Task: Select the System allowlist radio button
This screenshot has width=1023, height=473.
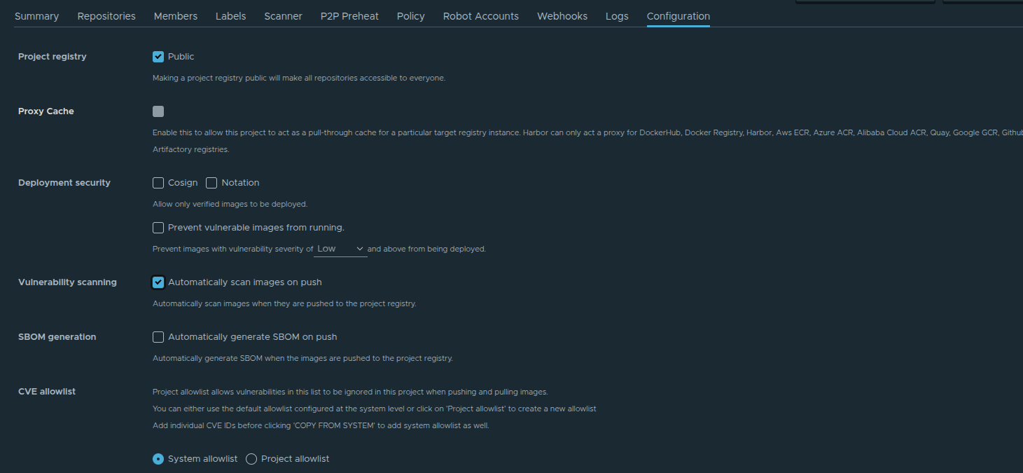Action: [158, 458]
